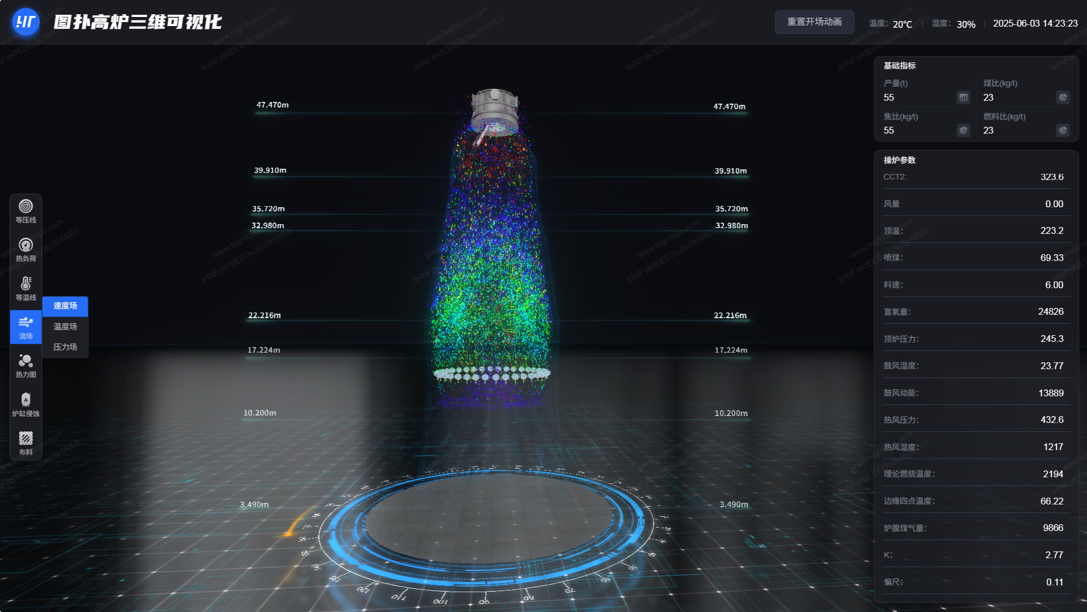Toggle the 焦比 pie chart view
Viewport: 1087px width, 612px height.
pos(964,130)
